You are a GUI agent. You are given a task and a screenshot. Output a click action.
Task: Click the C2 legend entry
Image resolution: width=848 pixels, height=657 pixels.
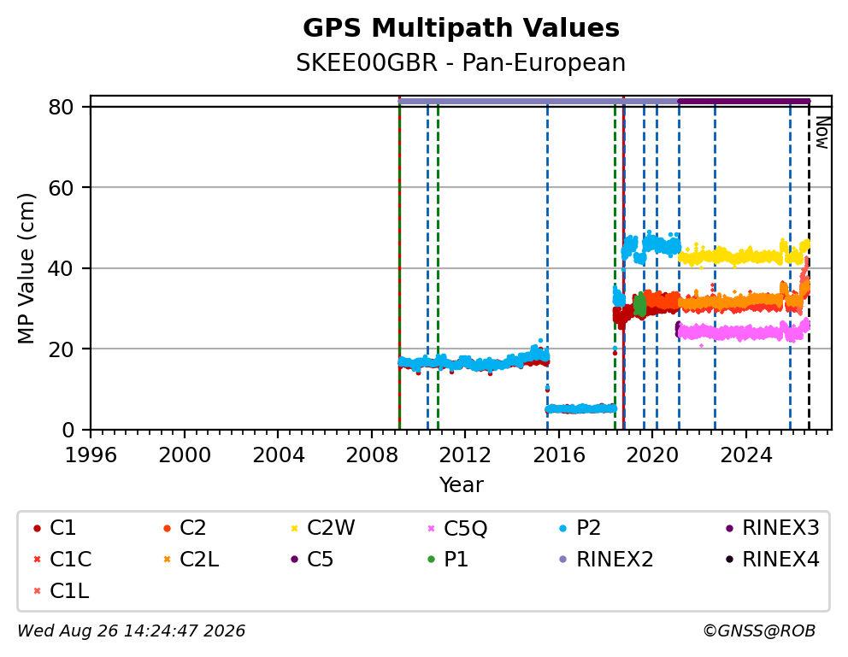pos(185,528)
